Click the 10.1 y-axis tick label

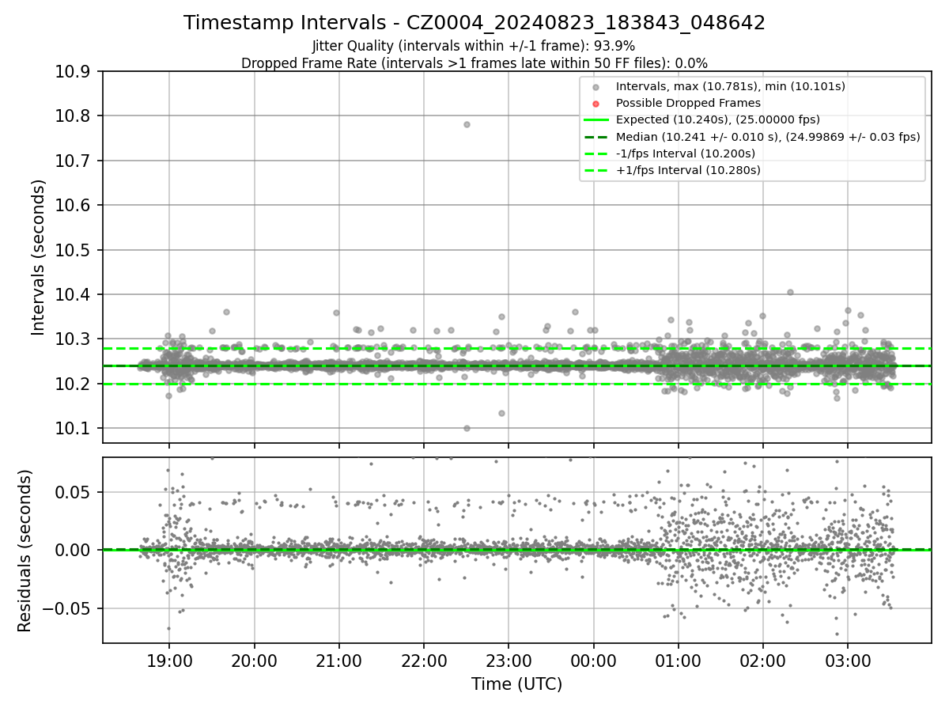coord(74,429)
